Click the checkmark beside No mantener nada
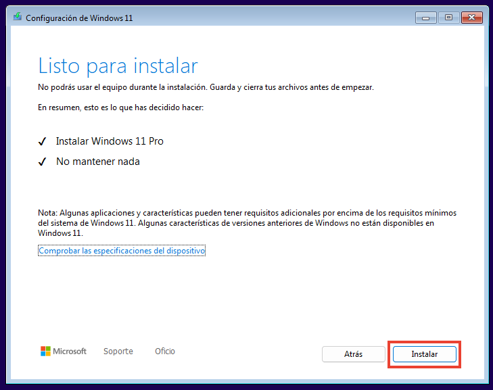 coord(42,162)
